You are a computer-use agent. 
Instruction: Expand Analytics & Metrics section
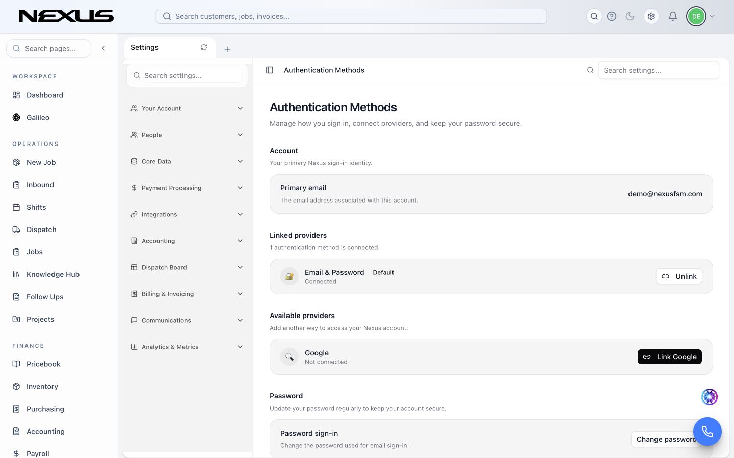(187, 347)
